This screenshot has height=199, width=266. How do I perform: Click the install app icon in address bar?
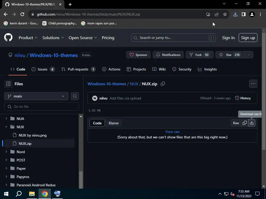(208, 15)
